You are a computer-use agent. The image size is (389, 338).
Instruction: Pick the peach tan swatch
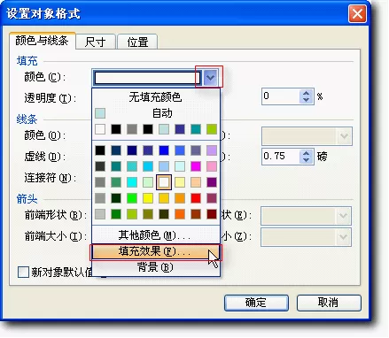[x=196, y=182]
